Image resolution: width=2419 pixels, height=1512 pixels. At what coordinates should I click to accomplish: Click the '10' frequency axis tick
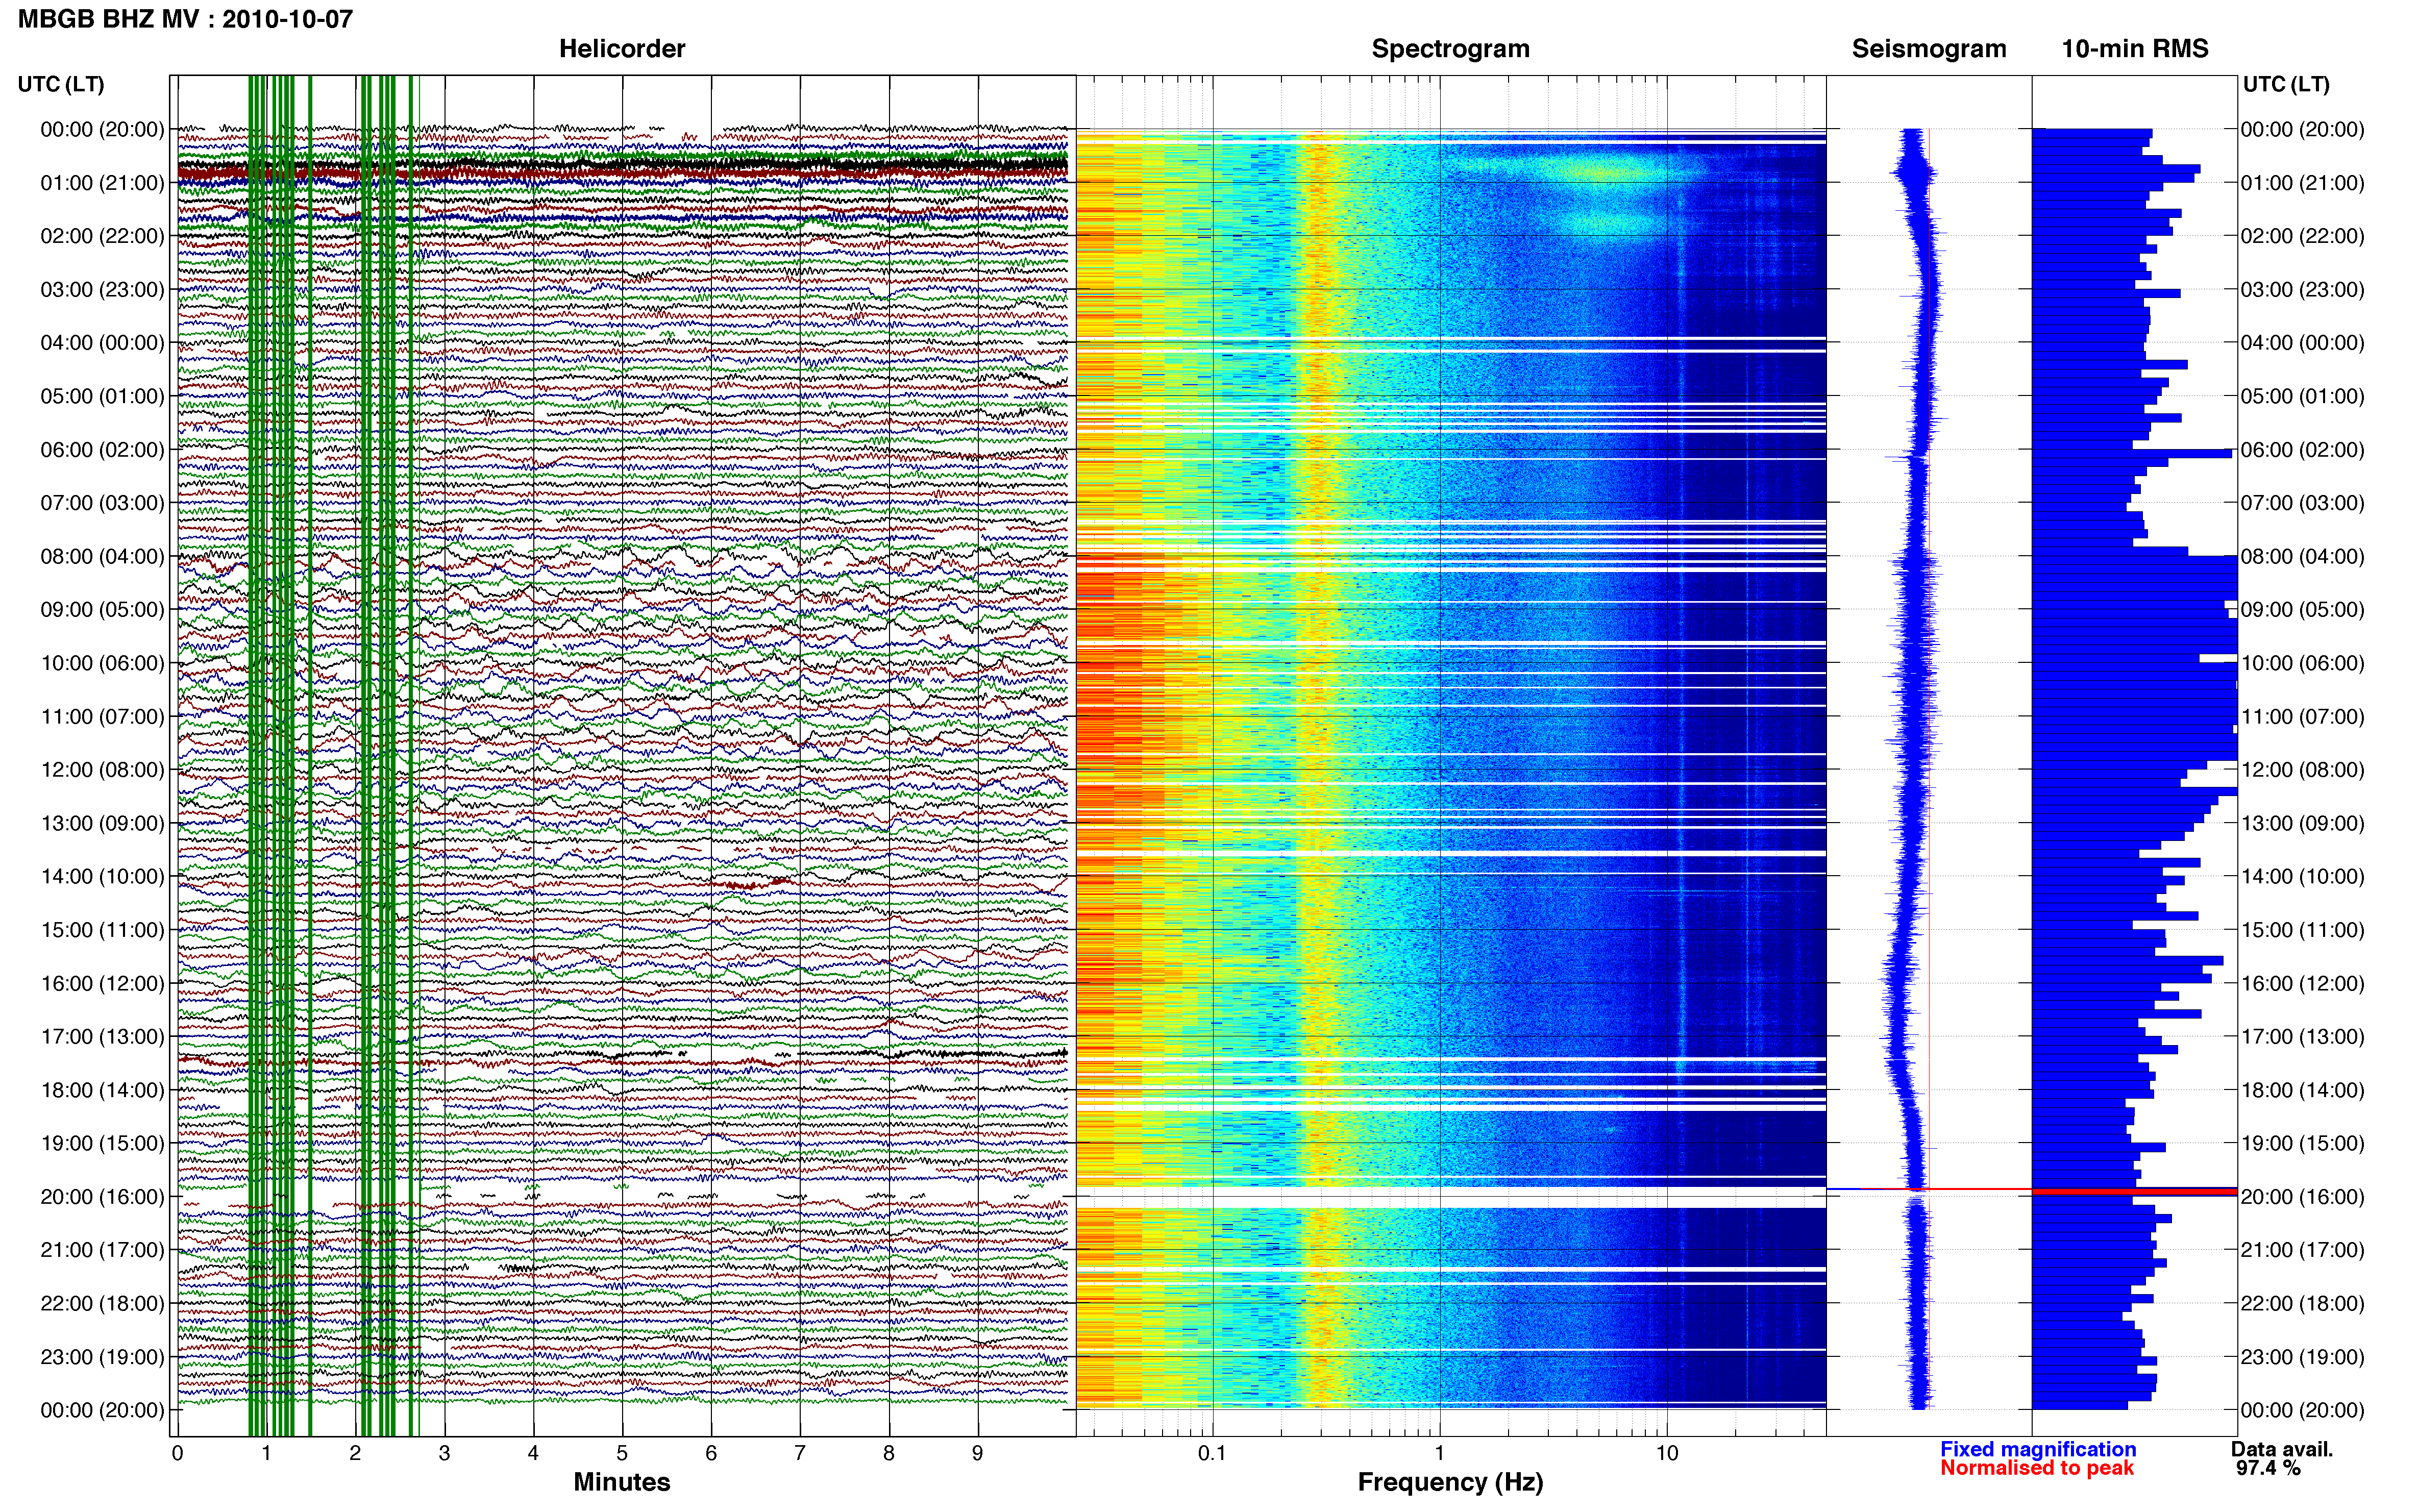1667,1454
